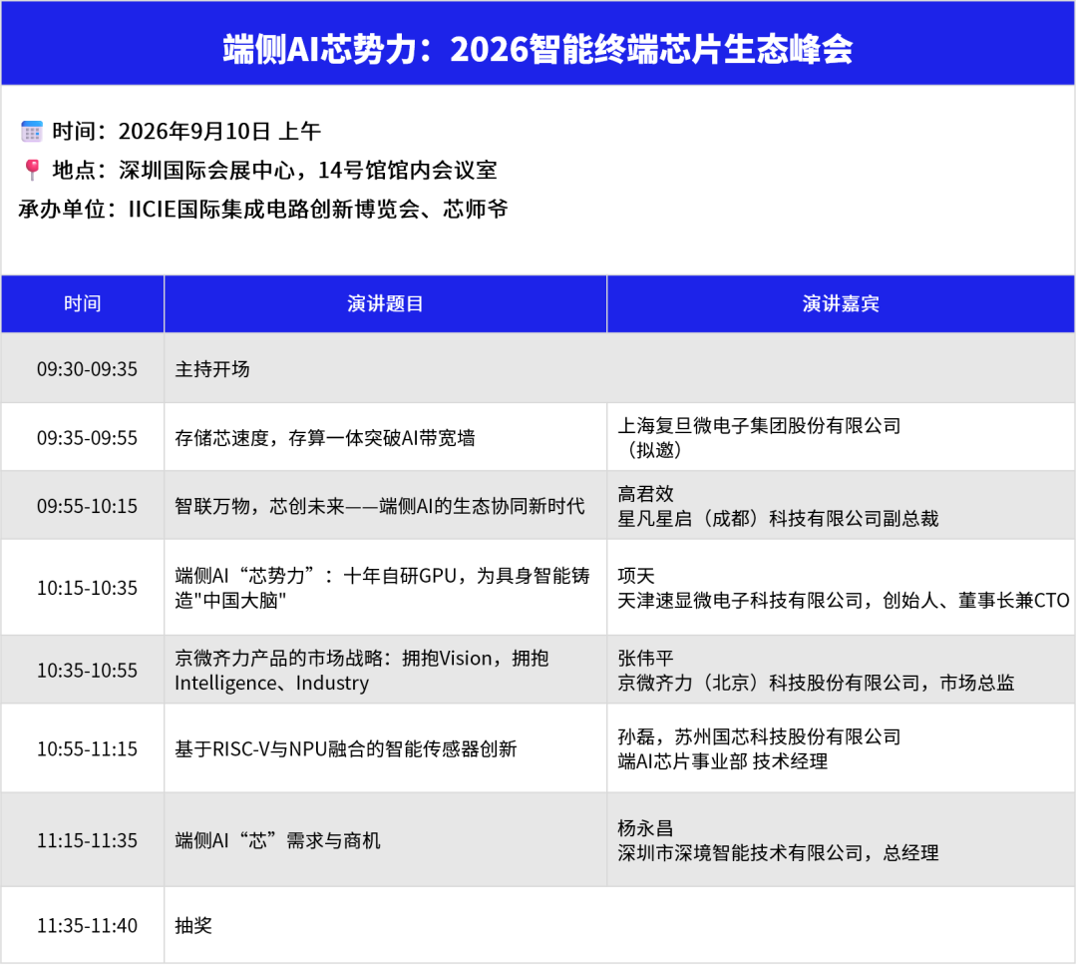1077x965 pixels.
Task: Click 星凡星启（成都）科技有限公司副总裁 text
Action: (778, 518)
